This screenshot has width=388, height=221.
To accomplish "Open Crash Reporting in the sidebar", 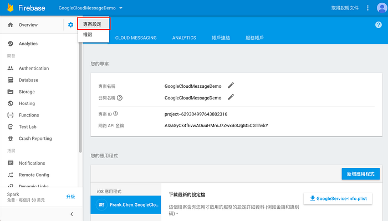I will tap(35, 138).
